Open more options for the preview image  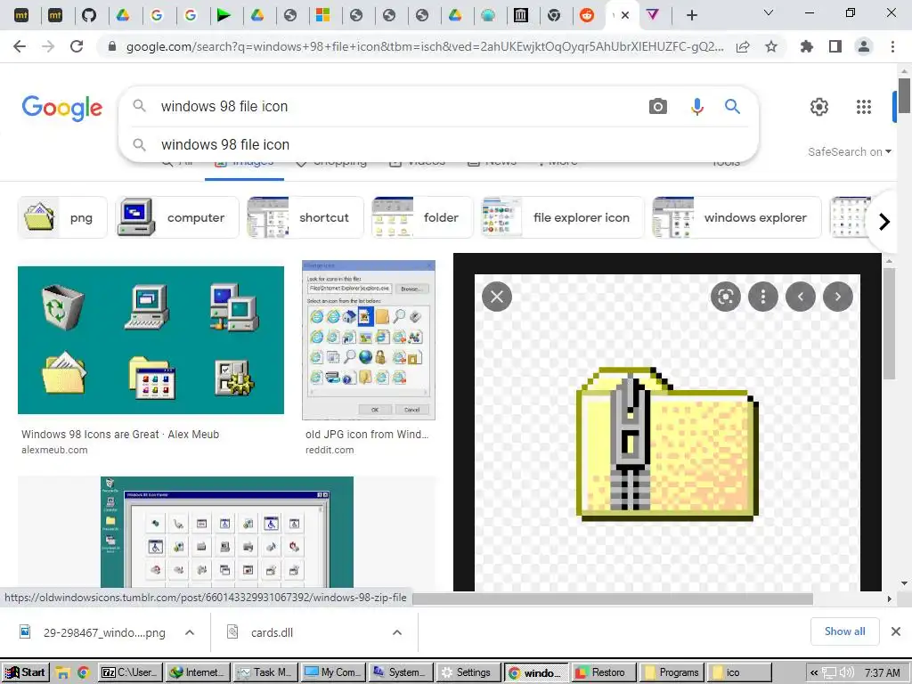(763, 297)
